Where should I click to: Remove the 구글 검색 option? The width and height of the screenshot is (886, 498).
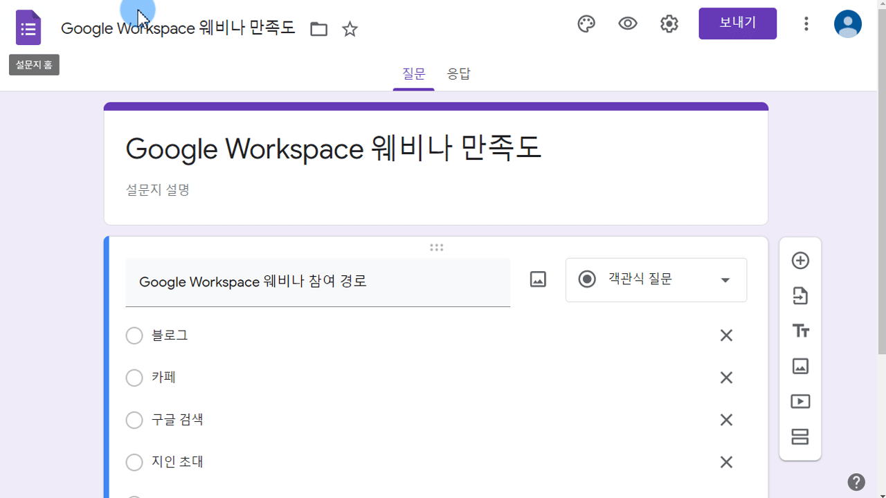click(x=726, y=420)
